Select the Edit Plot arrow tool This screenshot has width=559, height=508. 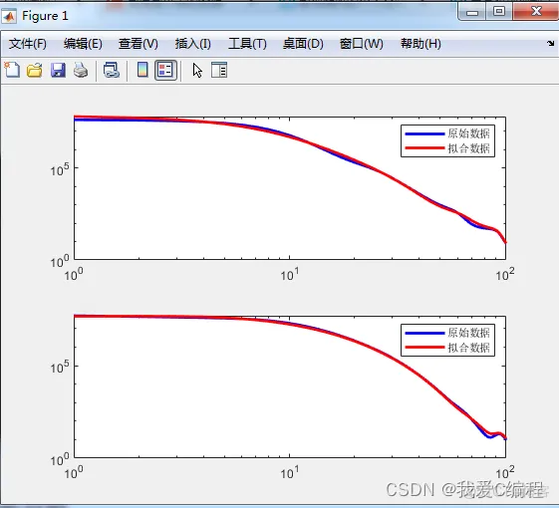click(x=197, y=71)
